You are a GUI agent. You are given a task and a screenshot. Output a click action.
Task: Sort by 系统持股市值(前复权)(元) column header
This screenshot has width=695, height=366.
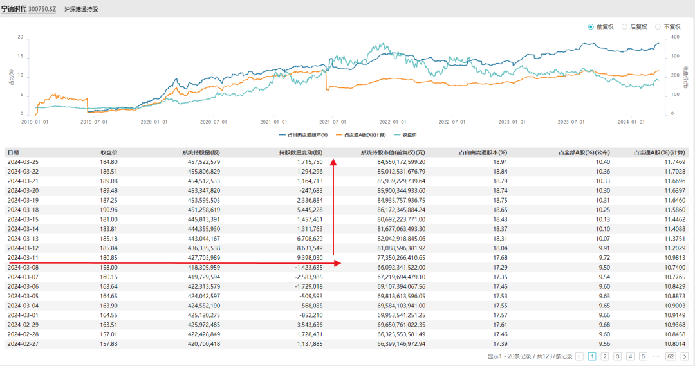tap(393, 152)
